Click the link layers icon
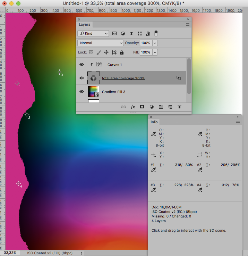 (x=123, y=107)
